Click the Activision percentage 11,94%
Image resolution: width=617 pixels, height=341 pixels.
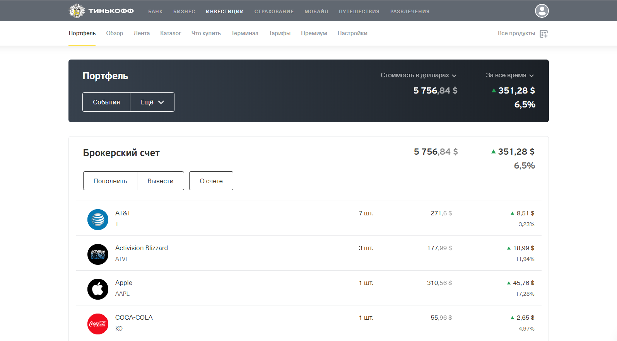[x=525, y=259]
